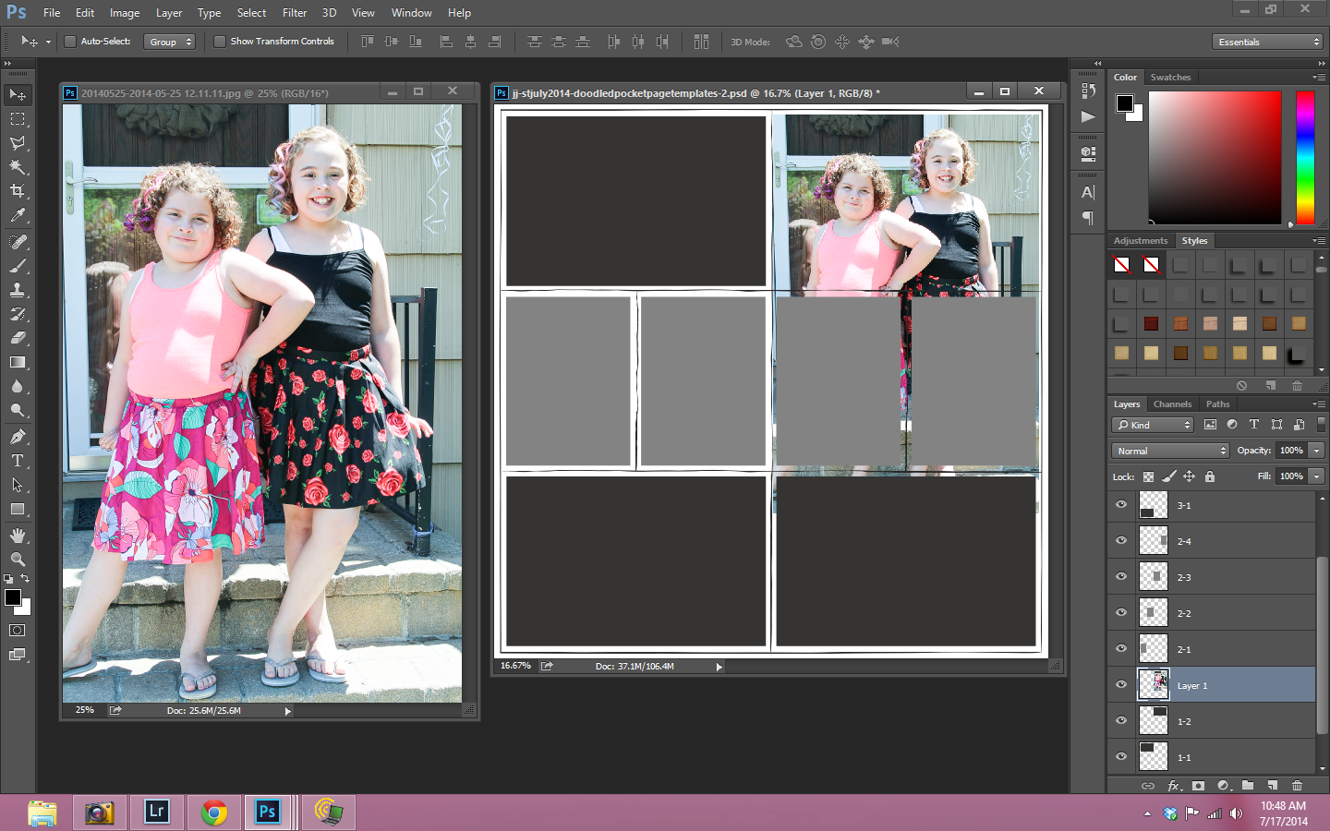
Task: Expand the Opacity slider arrow
Action: coord(1317,451)
